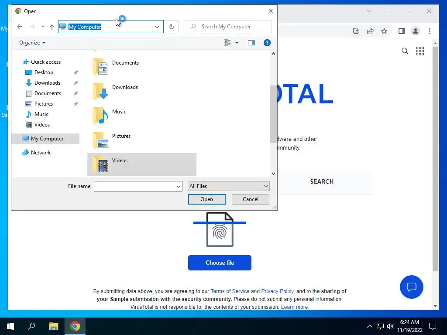447x335 pixels.
Task: Open the Organize menu
Action: (32, 43)
